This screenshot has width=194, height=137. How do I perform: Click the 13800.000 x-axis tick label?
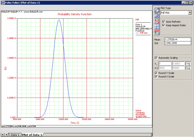click(63, 119)
